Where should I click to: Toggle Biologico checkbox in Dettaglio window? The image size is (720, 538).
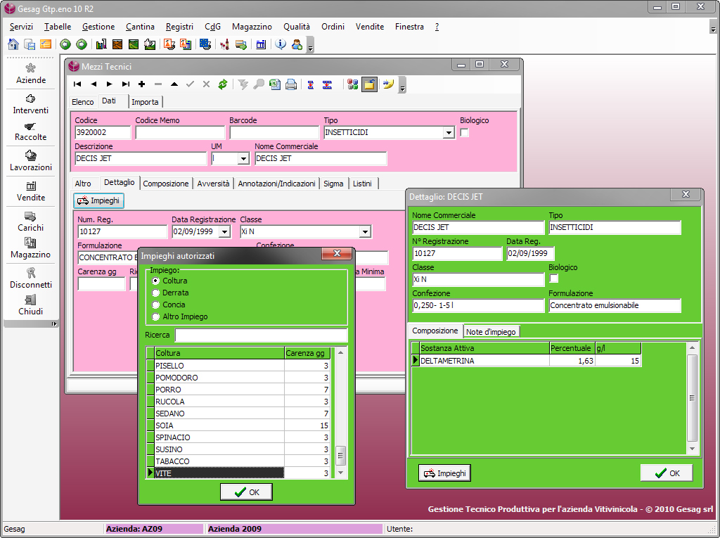[554, 278]
